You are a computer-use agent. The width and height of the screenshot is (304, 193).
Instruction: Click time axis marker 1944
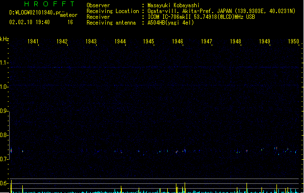pos(120,41)
